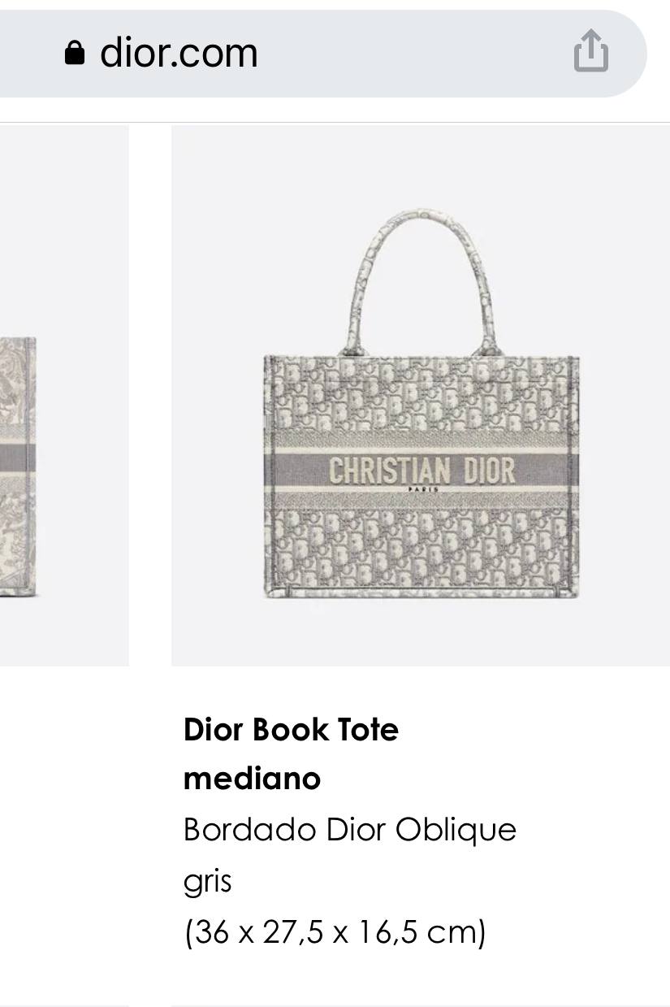
Task: Click Bordado Dior Oblique description text
Action: point(350,830)
